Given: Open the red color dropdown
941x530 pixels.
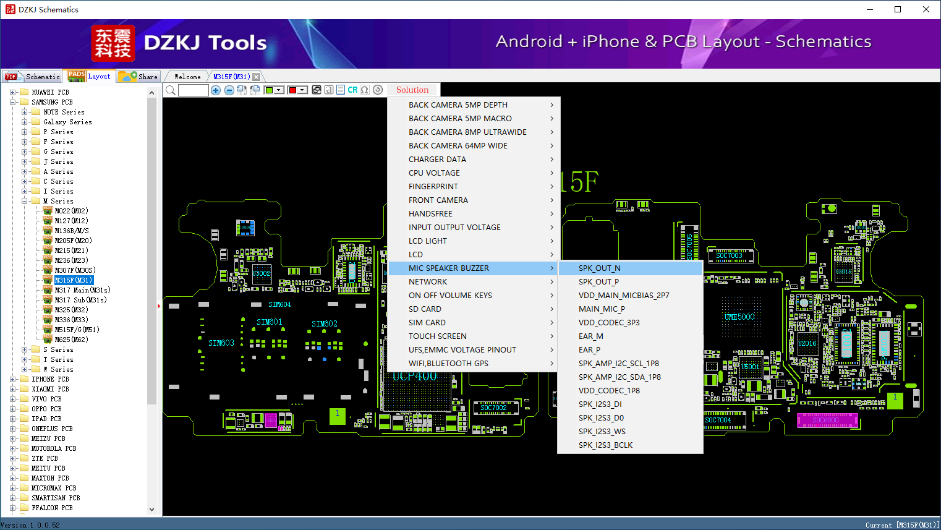Looking at the screenshot, I should (302, 90).
